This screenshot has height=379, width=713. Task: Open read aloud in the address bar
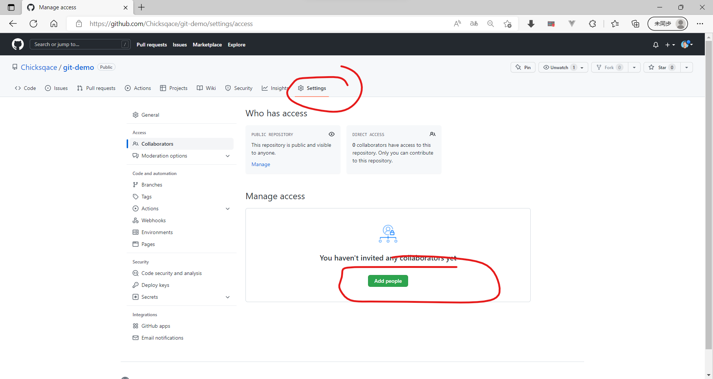point(457,24)
